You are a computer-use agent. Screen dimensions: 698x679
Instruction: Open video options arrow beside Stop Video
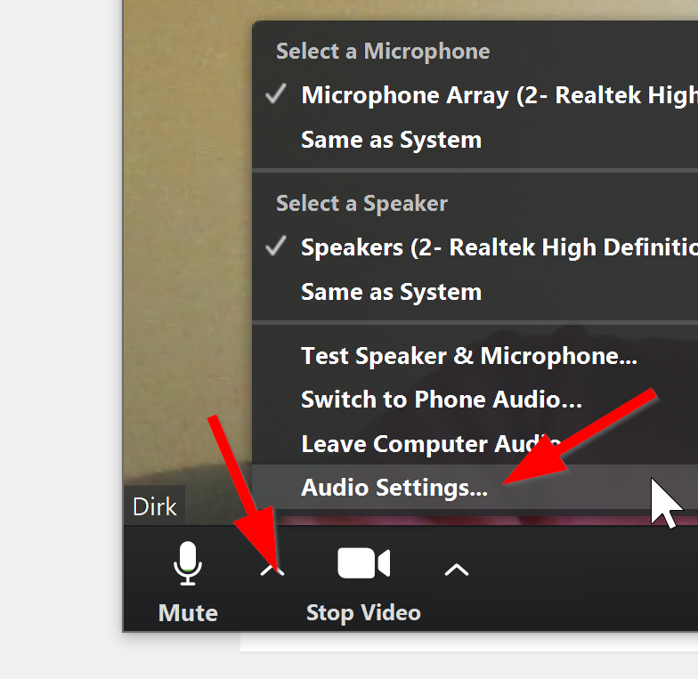click(x=456, y=570)
